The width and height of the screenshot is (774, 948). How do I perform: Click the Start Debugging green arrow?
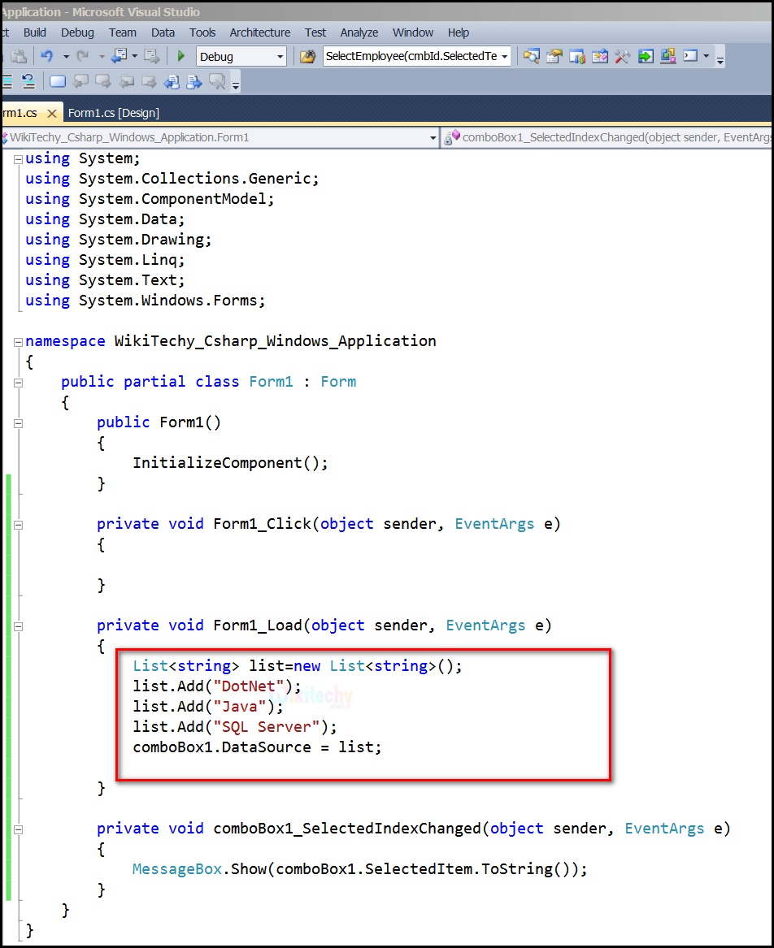tap(180, 56)
